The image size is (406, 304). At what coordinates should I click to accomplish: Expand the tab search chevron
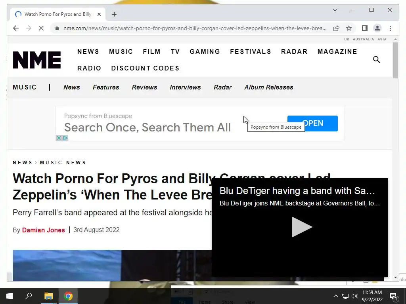[335, 10]
